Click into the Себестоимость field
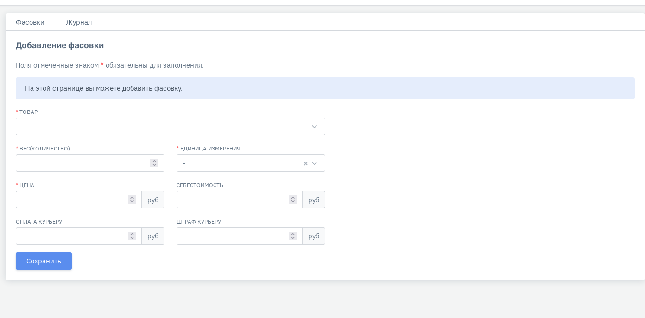 (233, 200)
